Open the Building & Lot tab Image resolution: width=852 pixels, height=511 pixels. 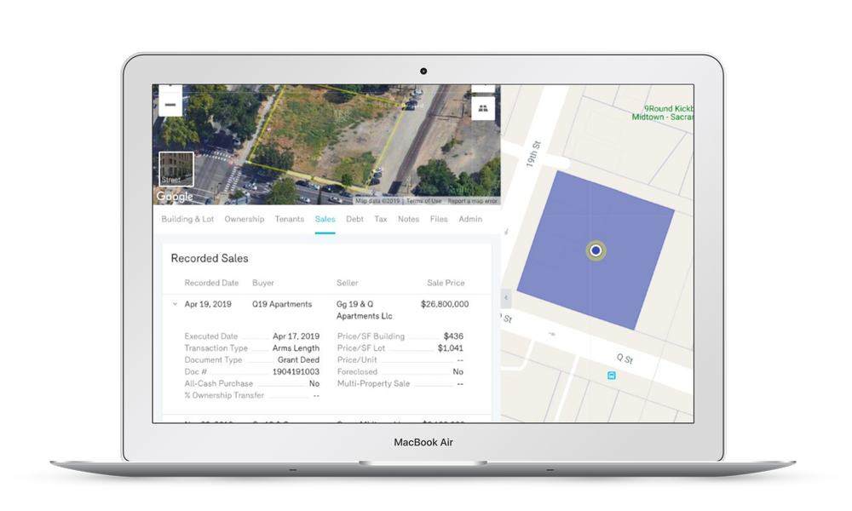coord(187,219)
